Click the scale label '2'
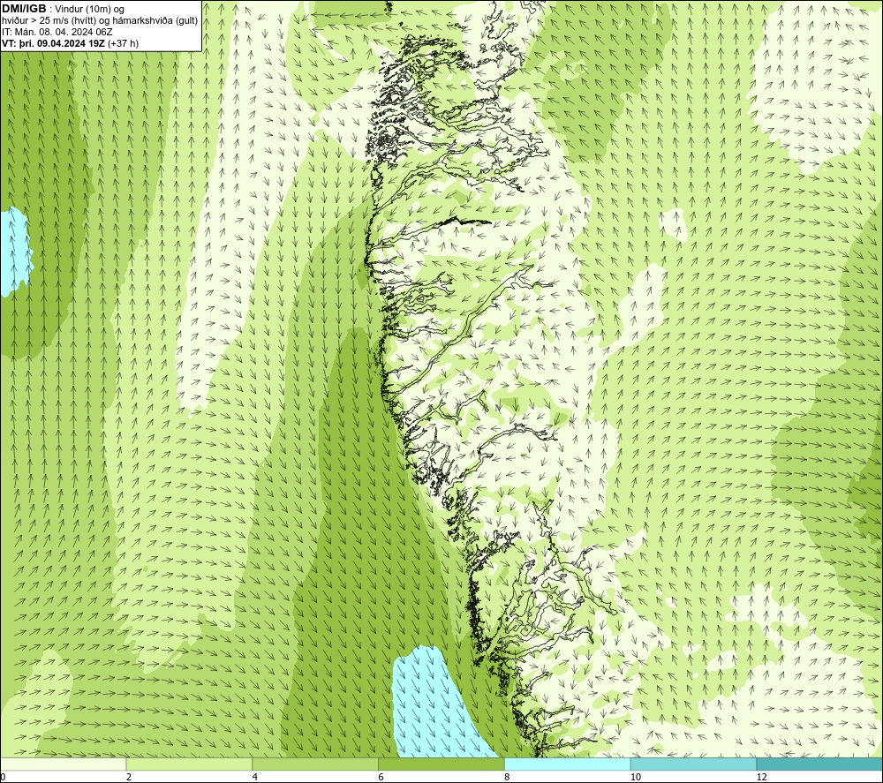Viewport: 883px width, 783px height. tap(129, 777)
